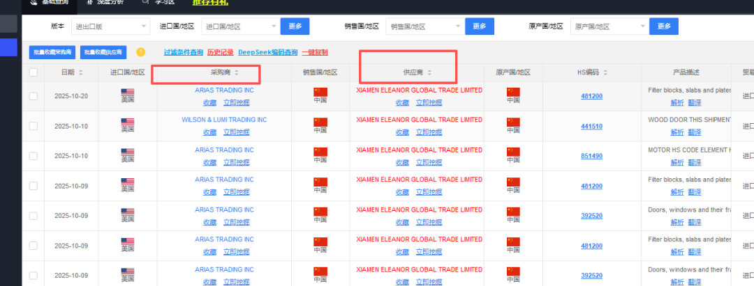Open WILSON & LUMI TRADING INC buyer link
754x286 pixels.
(224, 120)
